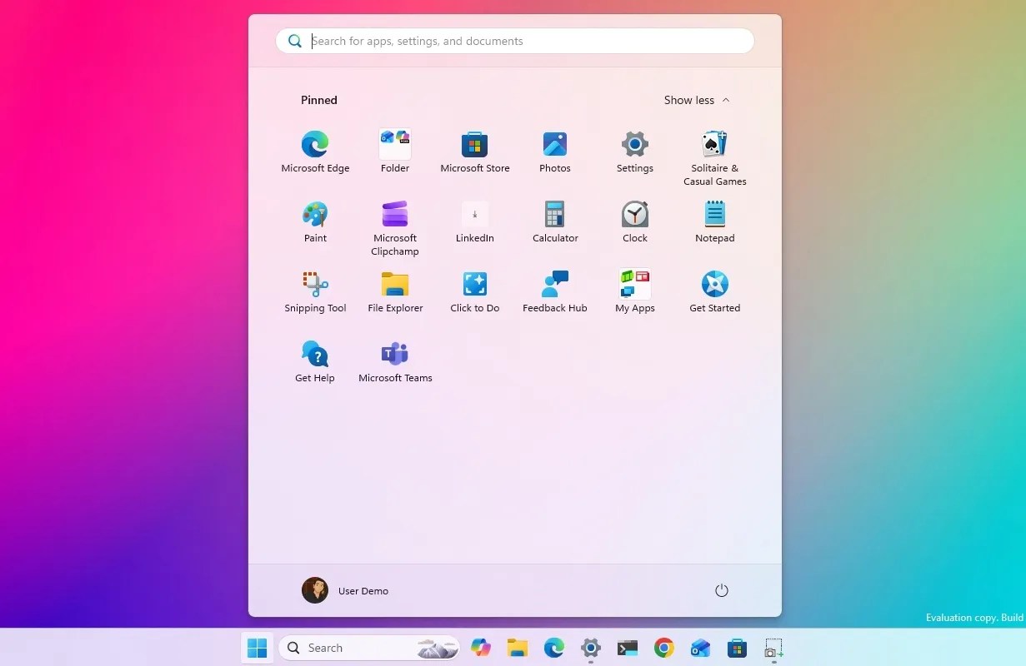The height and width of the screenshot is (666, 1026).
Task: Open the My Apps pinned folder
Action: pos(635,291)
